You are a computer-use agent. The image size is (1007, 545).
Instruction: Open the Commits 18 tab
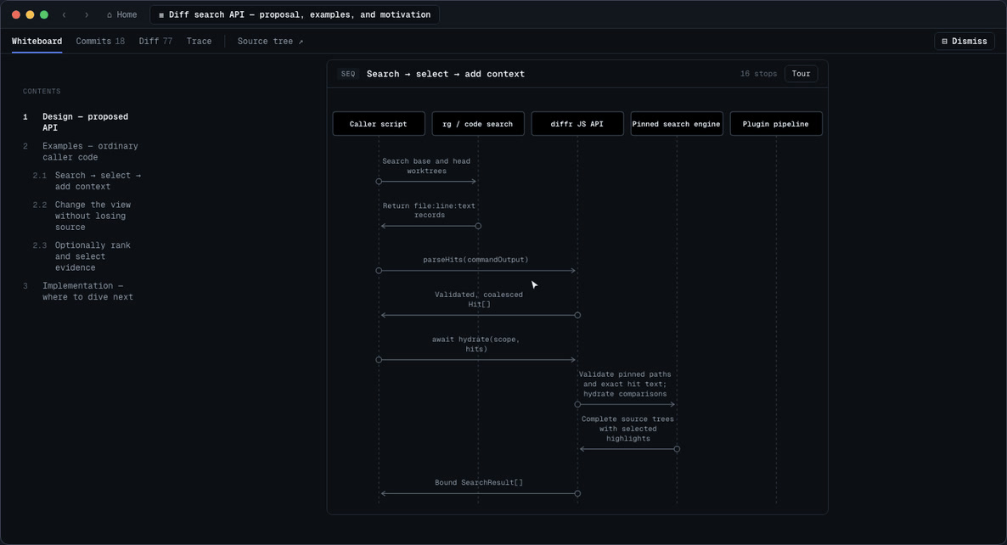coord(100,41)
